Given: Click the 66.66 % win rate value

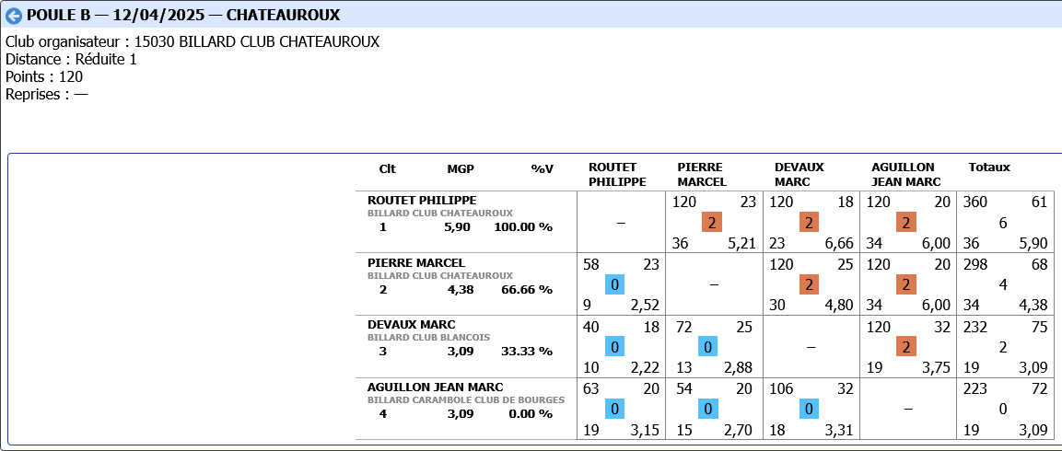Looking at the screenshot, I should pyautogui.click(x=527, y=290).
